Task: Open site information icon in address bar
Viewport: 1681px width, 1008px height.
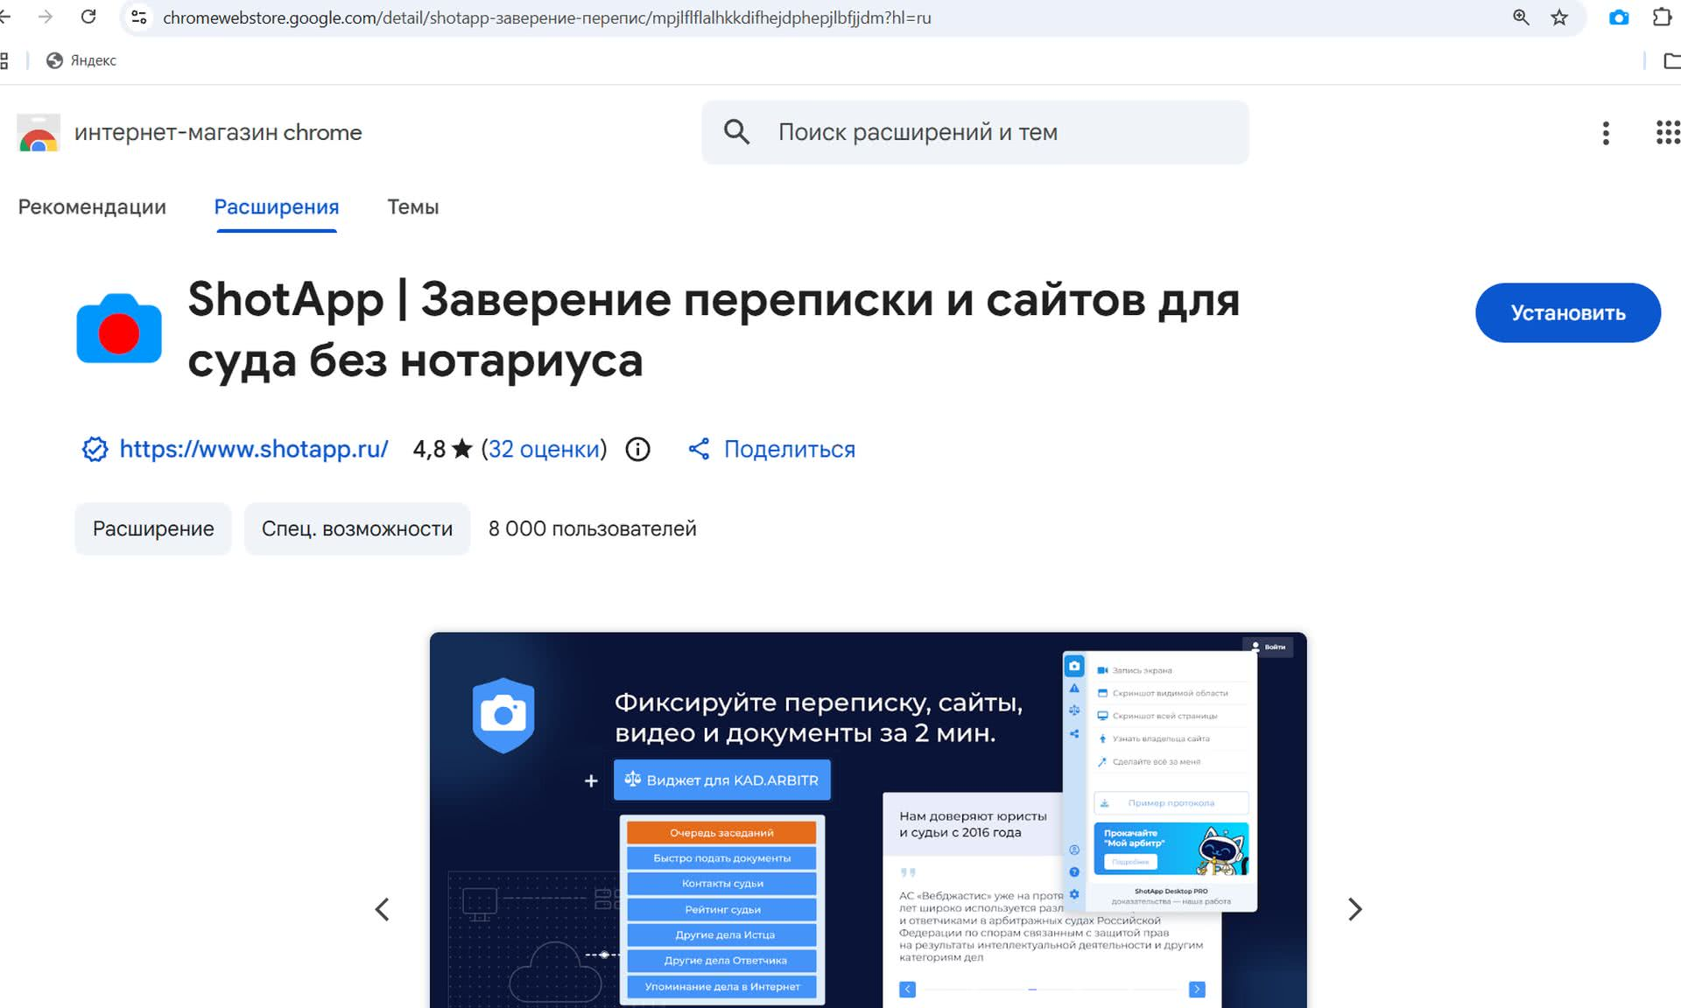Action: 138,17
